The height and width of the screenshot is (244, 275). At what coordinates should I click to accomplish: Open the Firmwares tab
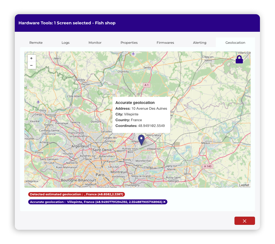165,43
